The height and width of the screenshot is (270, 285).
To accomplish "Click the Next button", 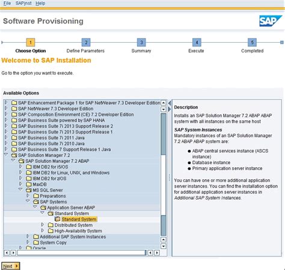I will coord(11,266).
